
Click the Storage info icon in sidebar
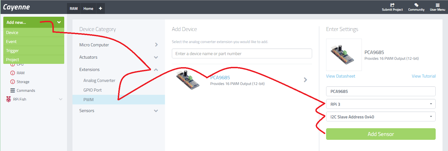click(x=12, y=82)
